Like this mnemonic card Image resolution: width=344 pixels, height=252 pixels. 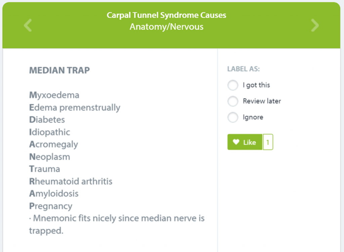245,142
